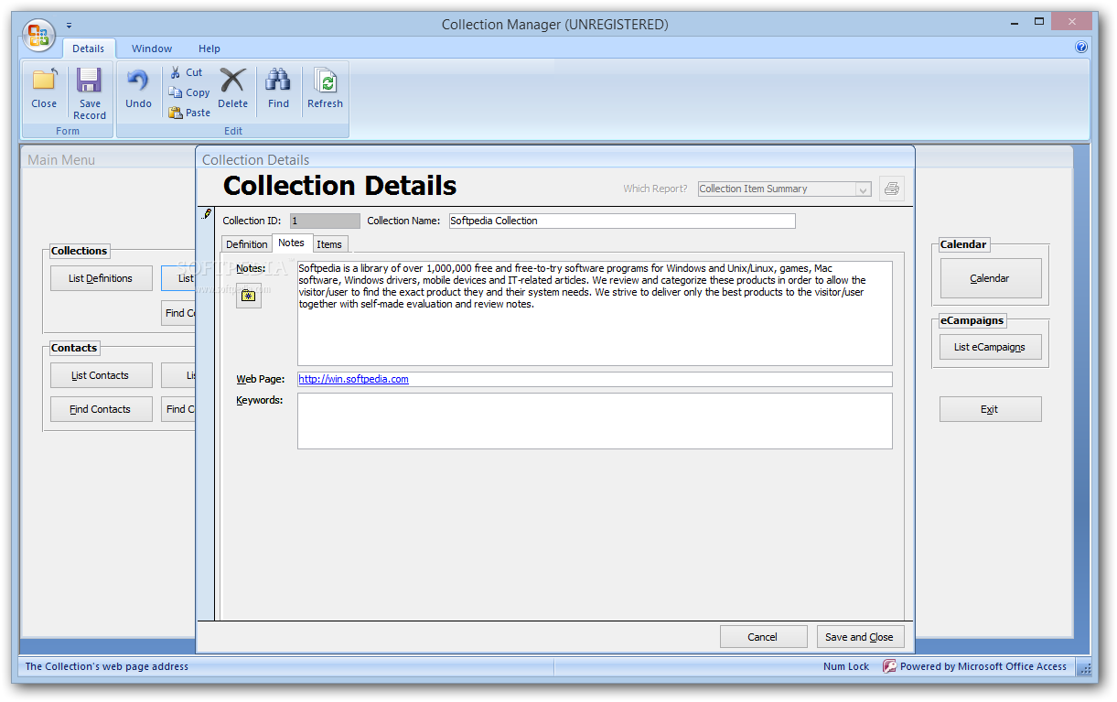The height and width of the screenshot is (702, 1117).
Task: Paste clipboard contents
Action: (x=189, y=113)
